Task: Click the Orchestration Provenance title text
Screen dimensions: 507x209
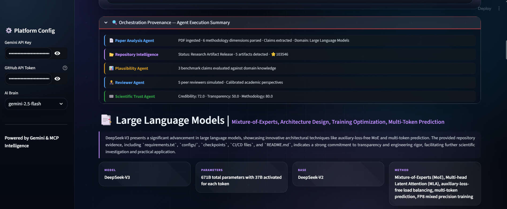Action: click(174, 23)
